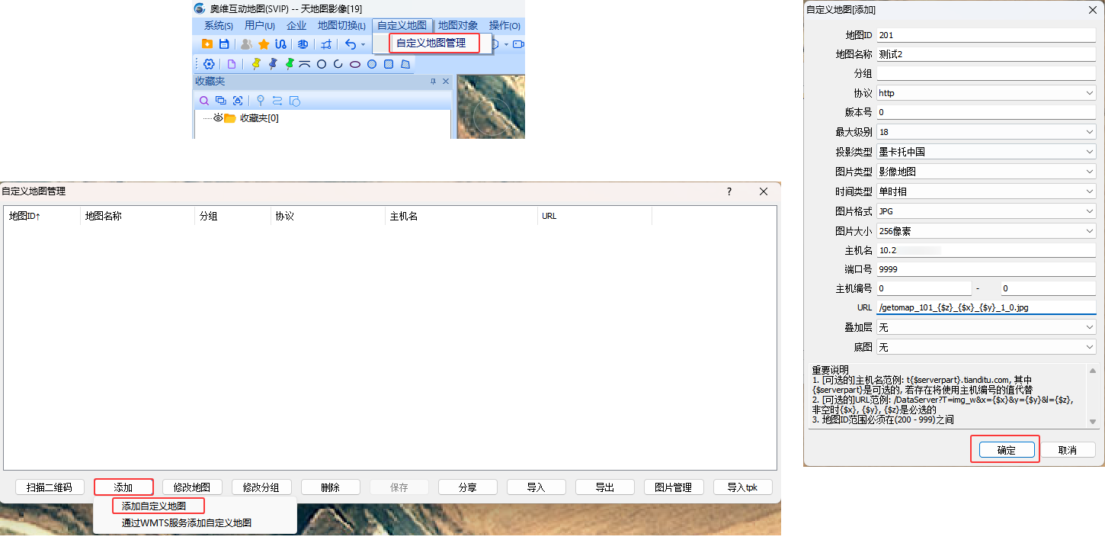Click into the URL input field
1105x540 pixels.
tap(986, 307)
